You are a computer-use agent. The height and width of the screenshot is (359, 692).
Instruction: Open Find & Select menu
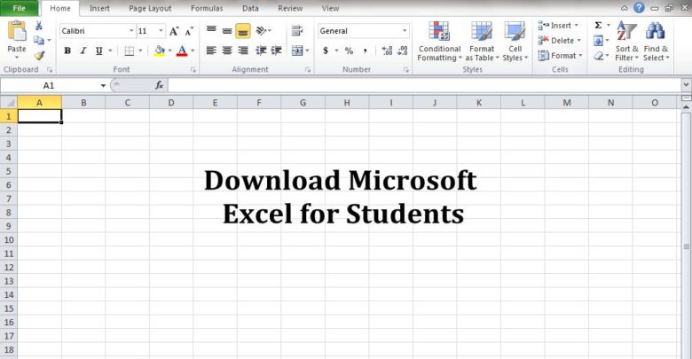pos(656,42)
